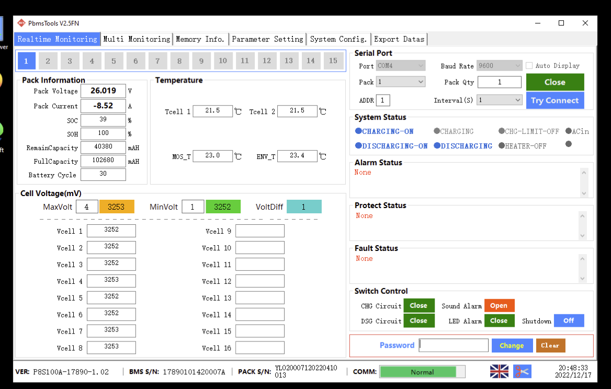Click the cyan VoltDiff value swatch
This screenshot has height=389, width=611.
[304, 207]
